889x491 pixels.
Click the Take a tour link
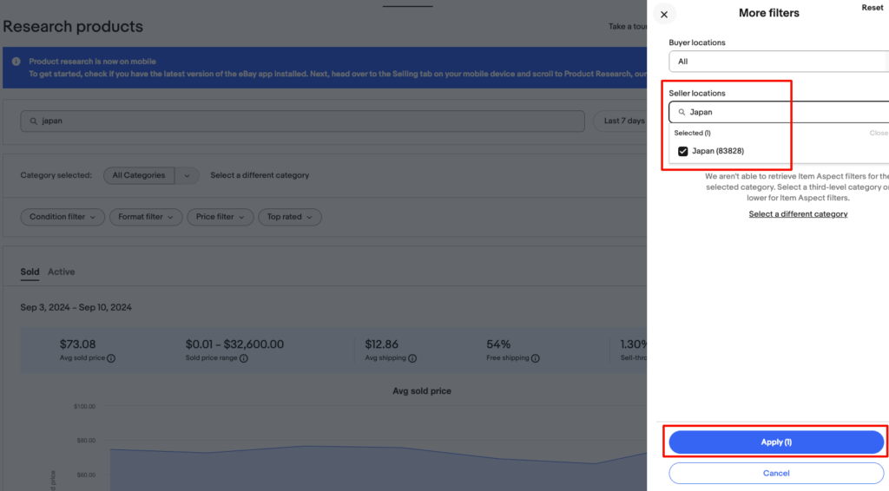628,27
